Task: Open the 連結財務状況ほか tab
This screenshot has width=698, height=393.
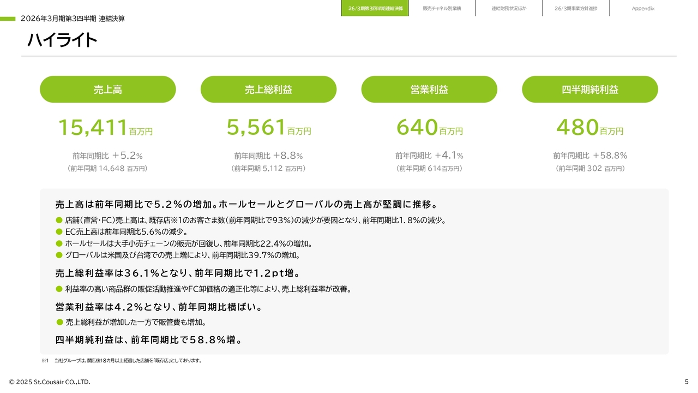Action: 509,8
